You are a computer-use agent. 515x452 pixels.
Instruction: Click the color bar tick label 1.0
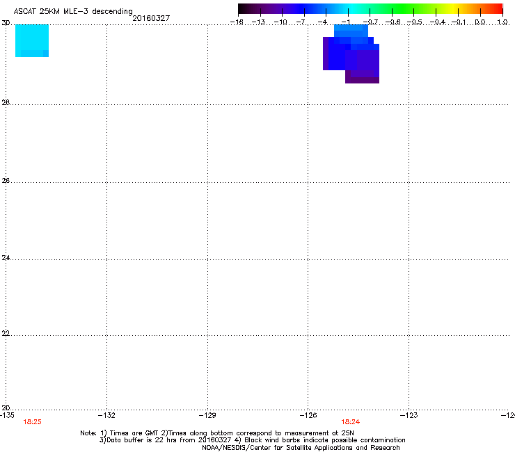click(502, 22)
